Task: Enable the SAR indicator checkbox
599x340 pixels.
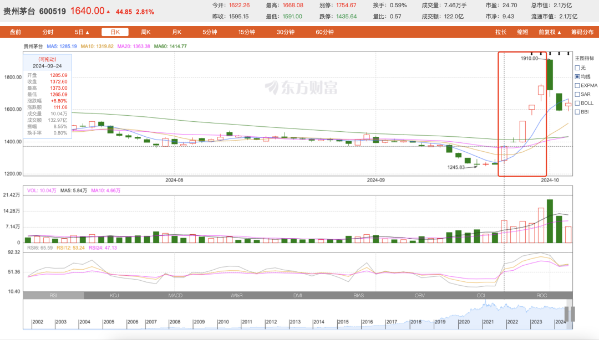Action: pos(577,94)
